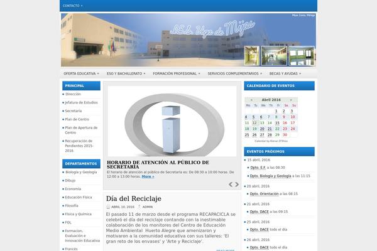Open Educación Física department link
377x251 pixels.
(x=79, y=198)
